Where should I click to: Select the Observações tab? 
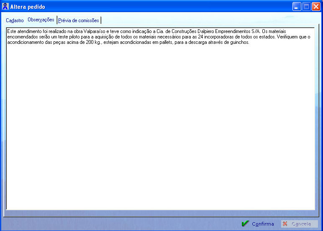pyautogui.click(x=41, y=20)
